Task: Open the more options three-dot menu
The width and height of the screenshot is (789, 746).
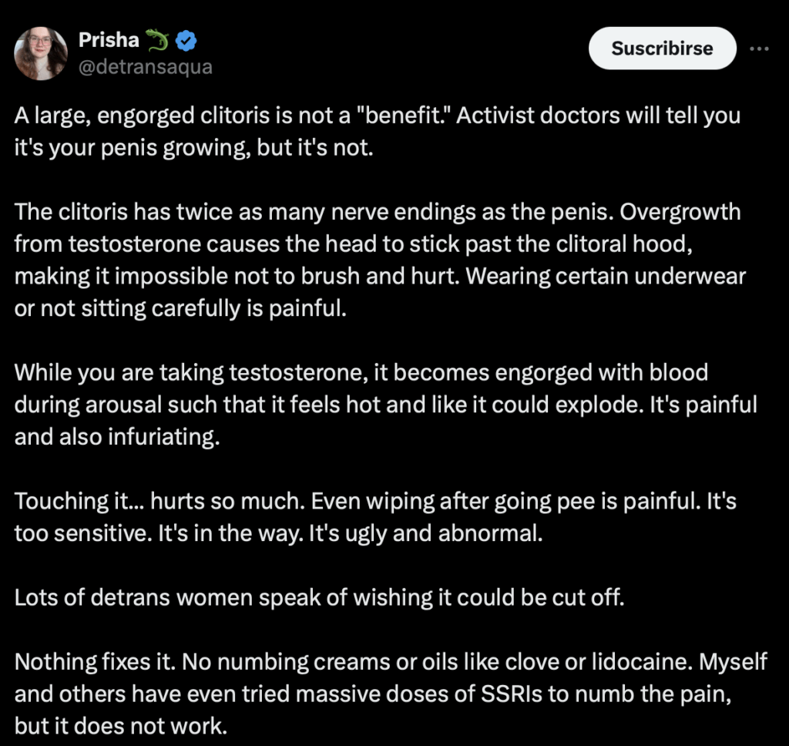Action: click(x=759, y=49)
